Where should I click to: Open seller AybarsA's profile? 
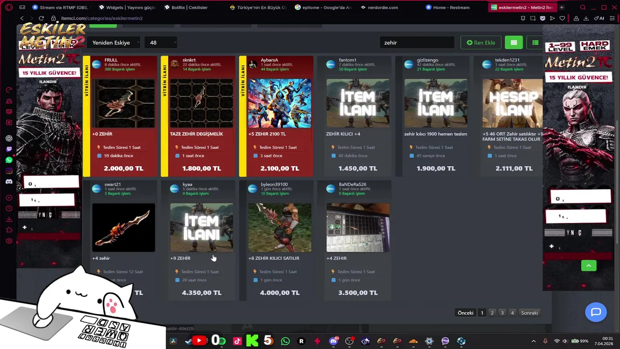click(269, 60)
